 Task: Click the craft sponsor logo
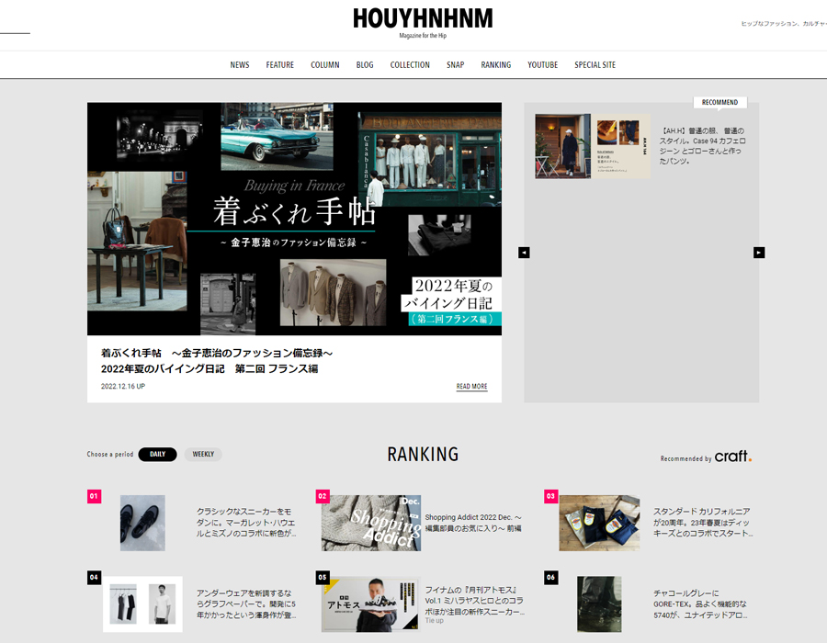tap(732, 457)
